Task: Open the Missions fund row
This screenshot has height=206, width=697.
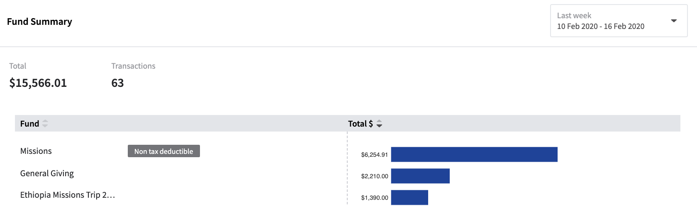Action: coord(36,151)
